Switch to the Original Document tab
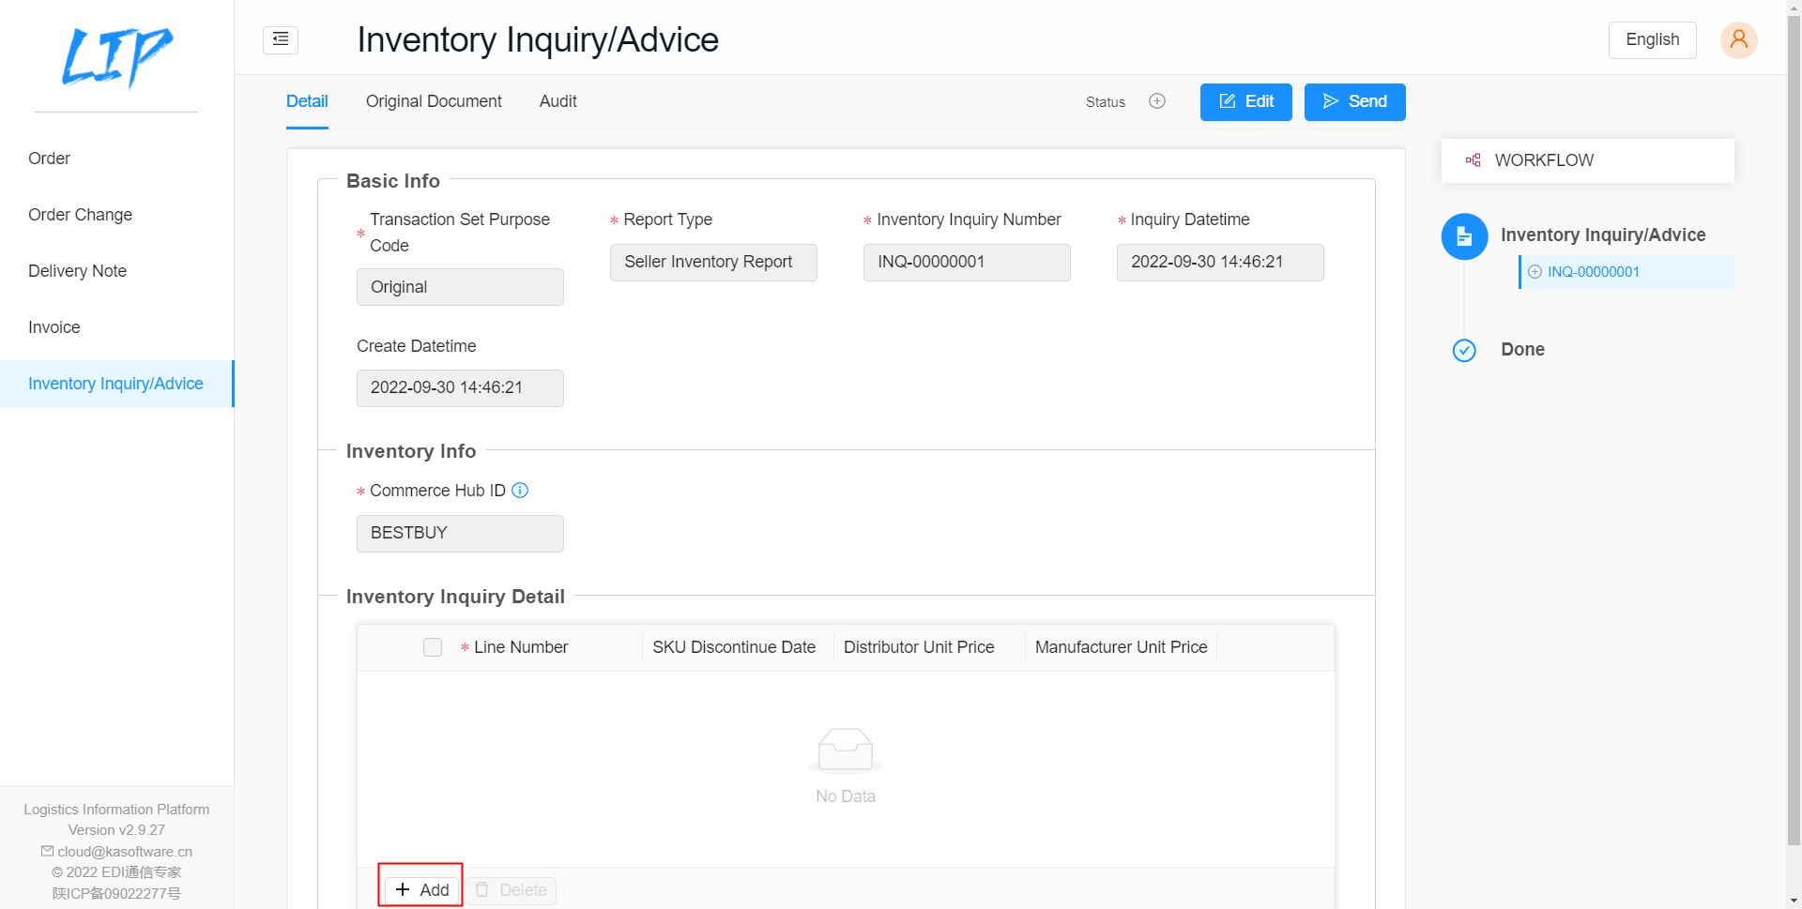The image size is (1802, 909). [x=434, y=101]
